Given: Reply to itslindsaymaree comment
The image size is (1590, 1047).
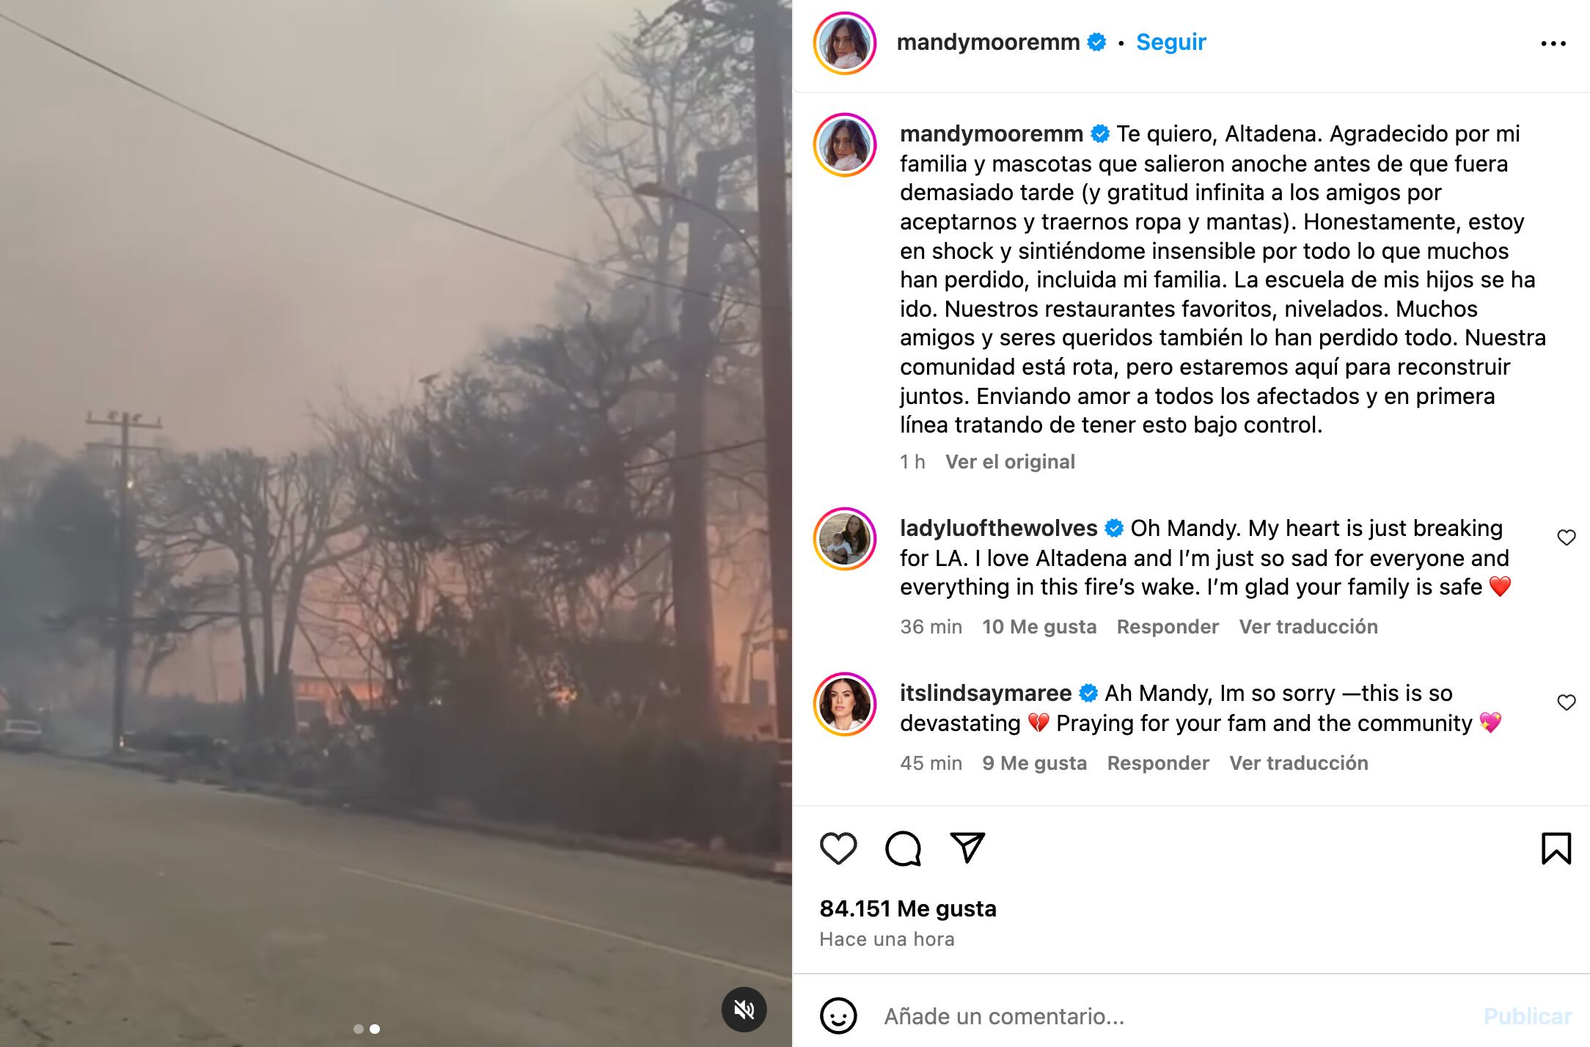Looking at the screenshot, I should (x=1158, y=763).
